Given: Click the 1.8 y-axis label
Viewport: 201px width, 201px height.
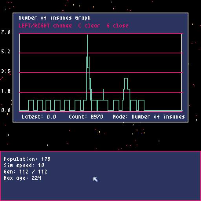Looking at the screenshot, I should [x=6, y=91].
